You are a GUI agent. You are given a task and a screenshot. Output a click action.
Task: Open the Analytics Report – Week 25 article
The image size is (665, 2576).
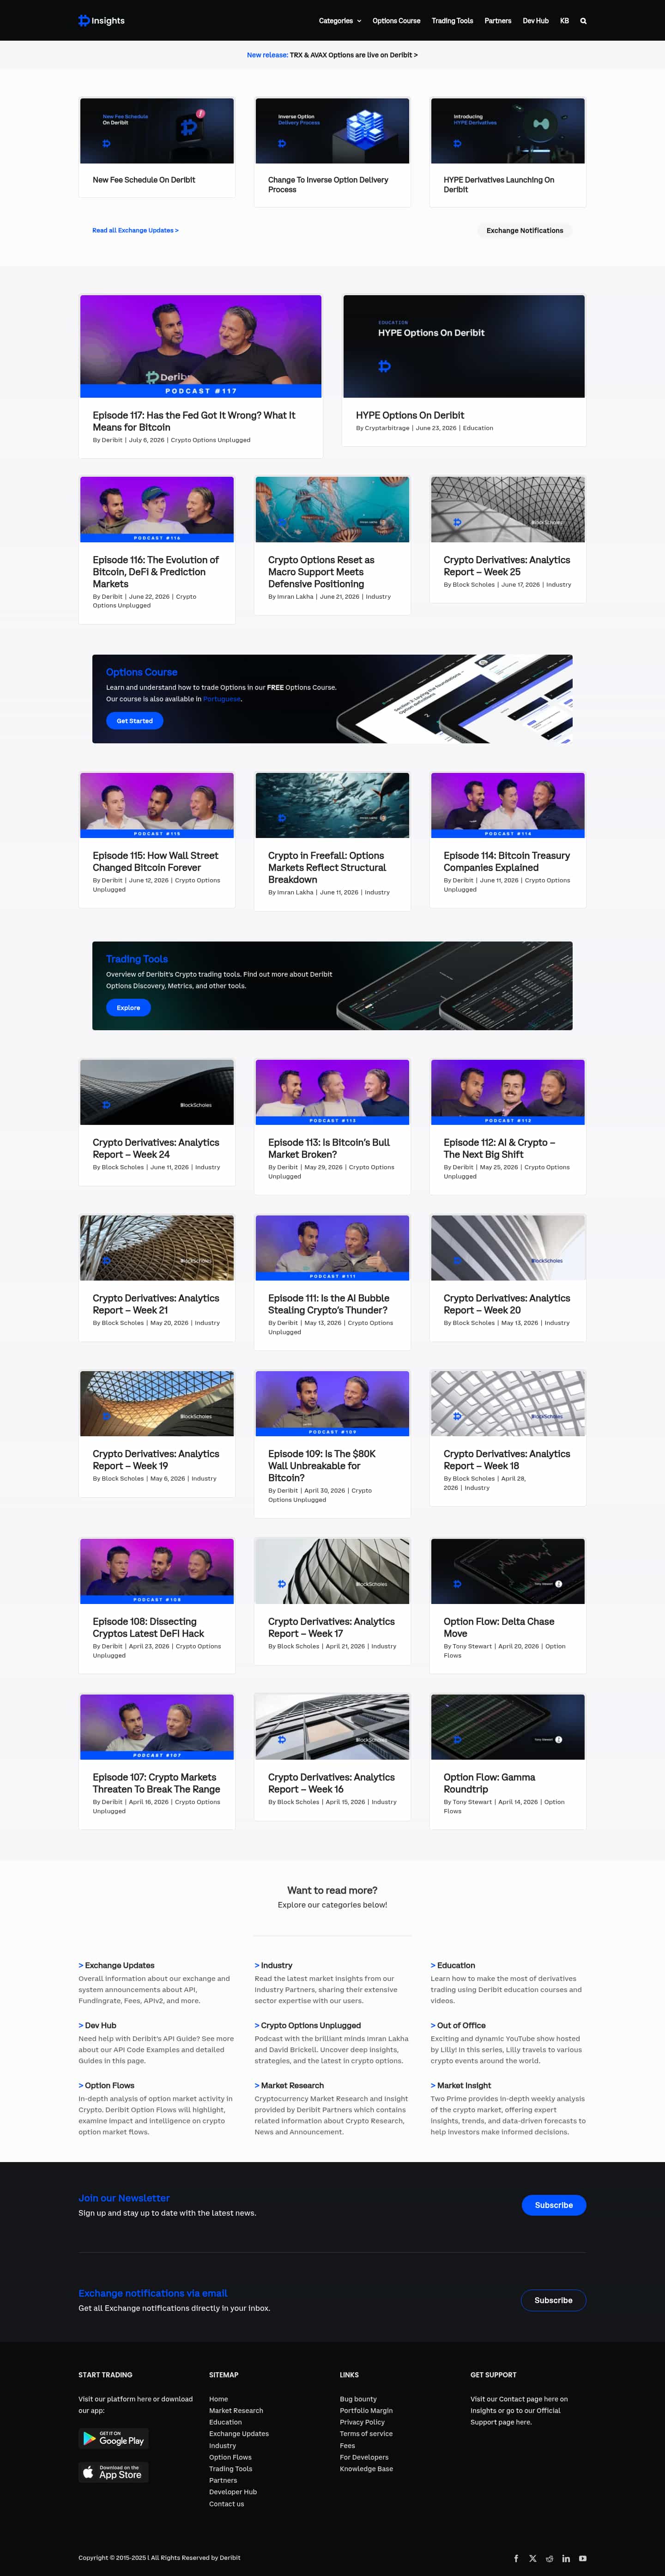click(x=507, y=566)
